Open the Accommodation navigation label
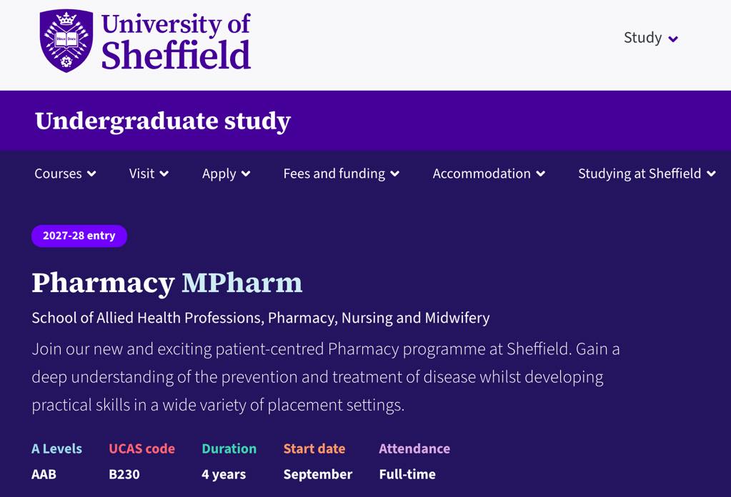Screen dimensions: 731x497 (x=482, y=174)
